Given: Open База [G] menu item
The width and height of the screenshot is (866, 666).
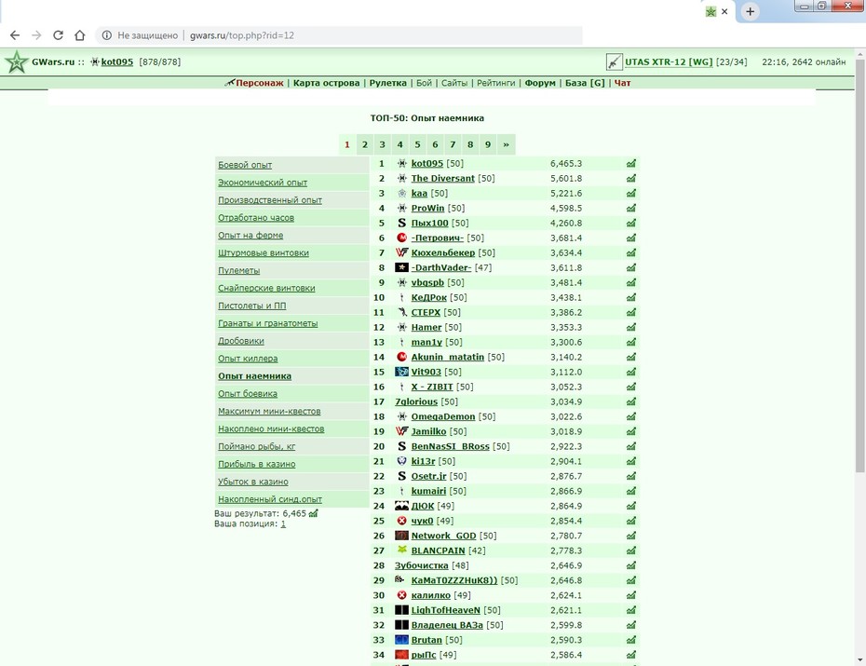Looking at the screenshot, I should coord(585,83).
